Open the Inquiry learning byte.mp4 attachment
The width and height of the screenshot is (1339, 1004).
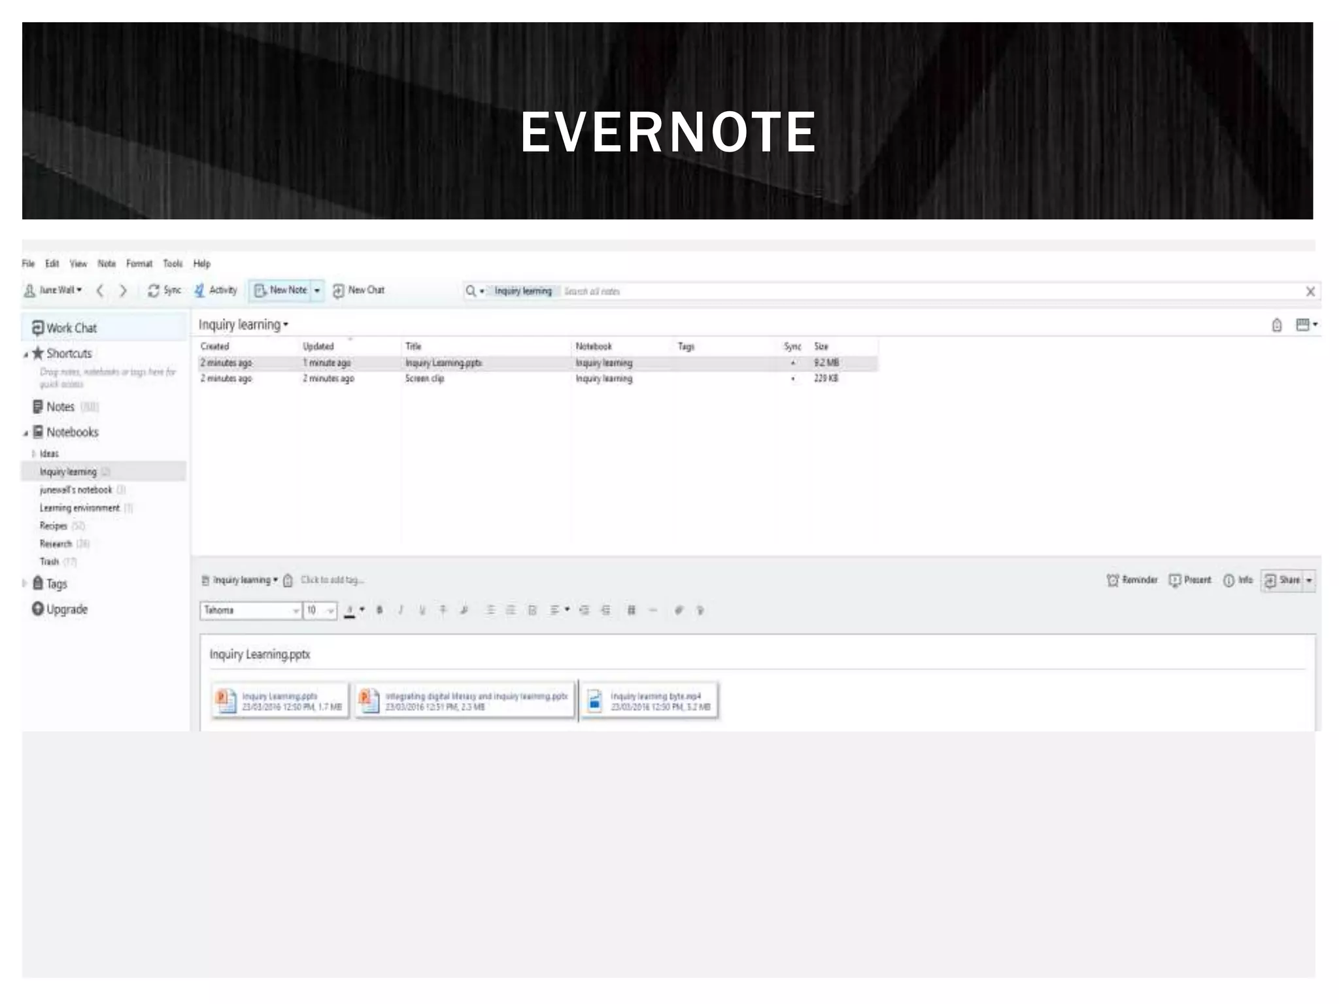650,701
